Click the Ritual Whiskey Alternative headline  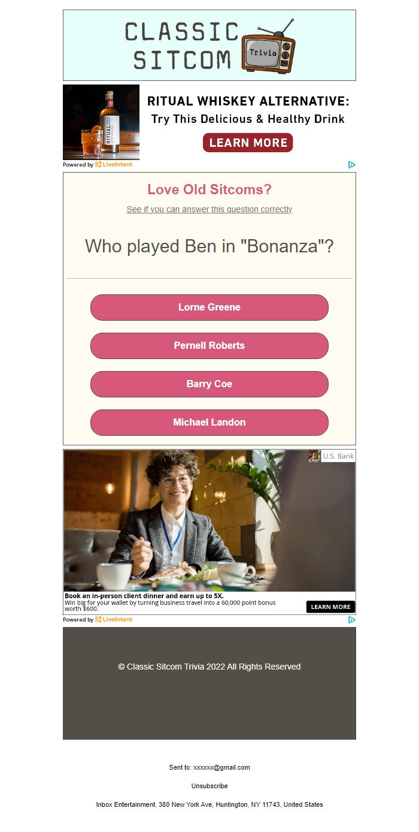248,101
